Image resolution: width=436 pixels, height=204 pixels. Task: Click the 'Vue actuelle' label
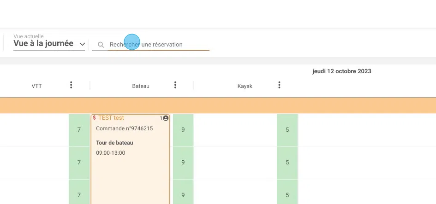click(x=29, y=36)
